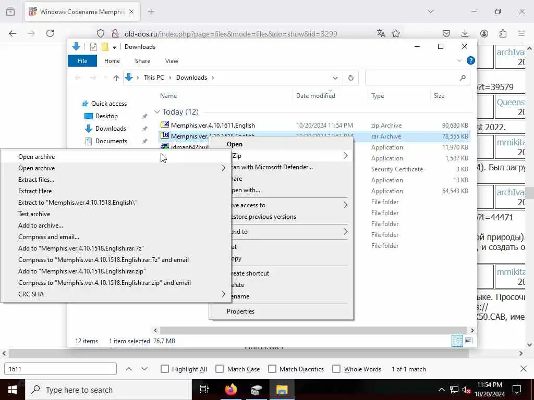Click the muted speaker tray icon
Image resolution: width=534 pixels, height=400 pixels.
pyautogui.click(x=466, y=390)
